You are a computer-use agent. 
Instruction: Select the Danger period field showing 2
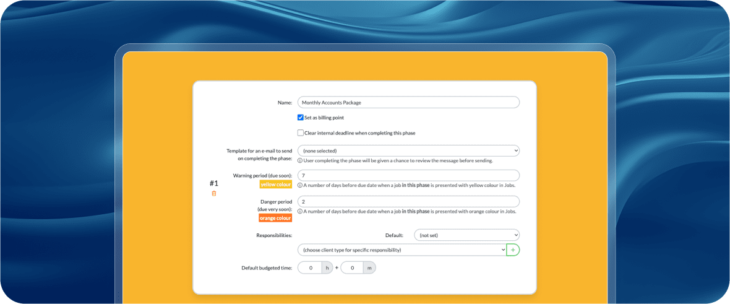[x=408, y=202]
